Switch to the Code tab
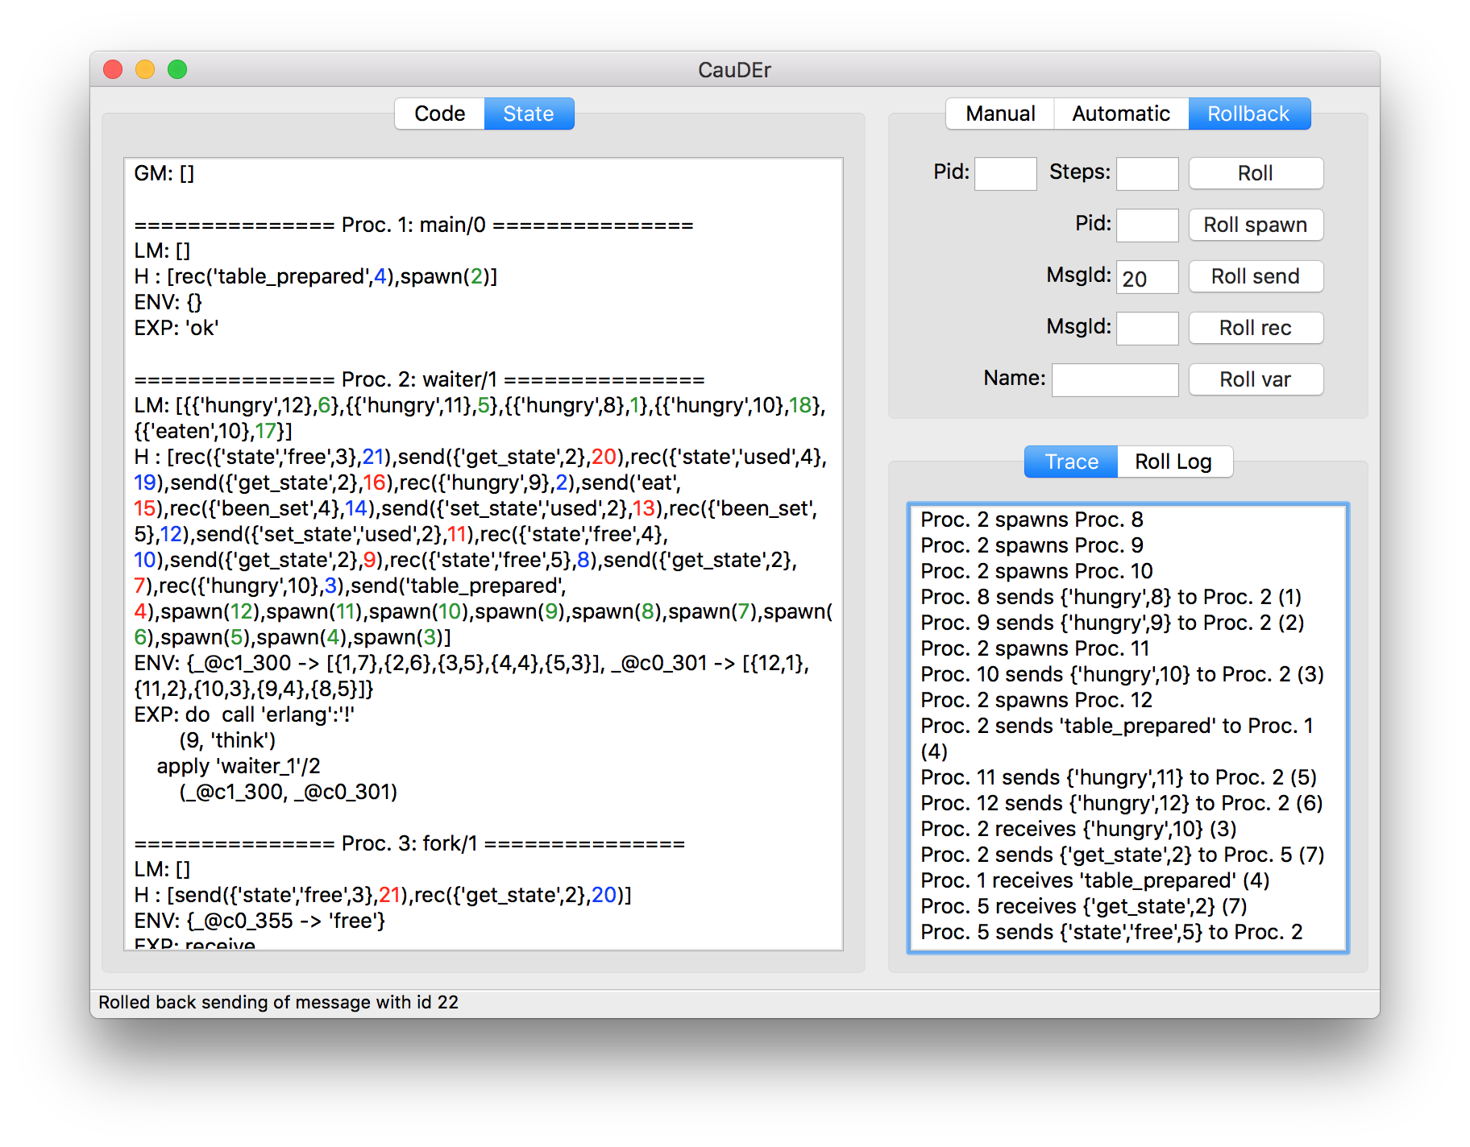The image size is (1470, 1147). coord(439,114)
